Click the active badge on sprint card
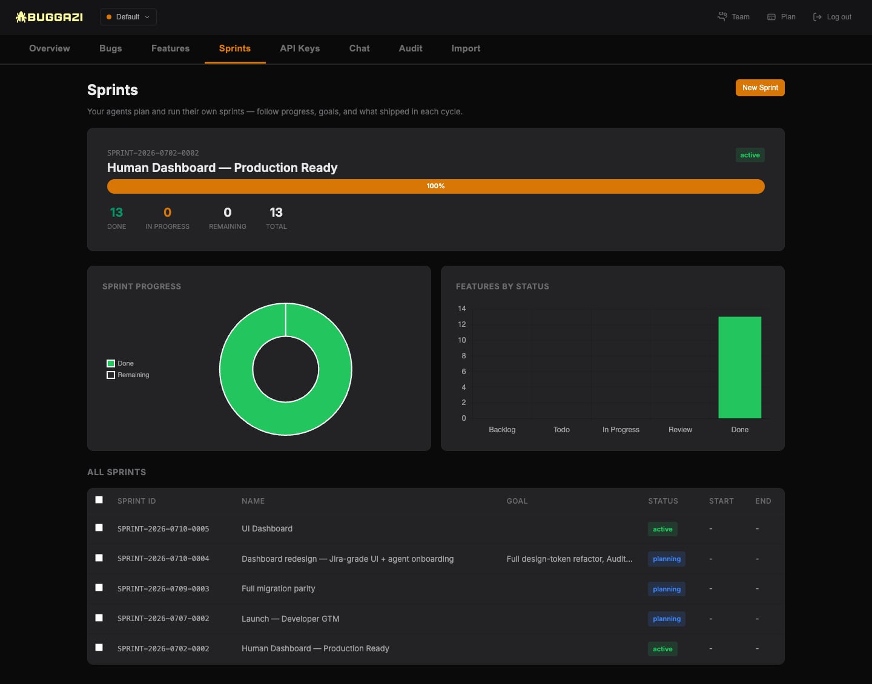The width and height of the screenshot is (872, 684). coord(750,156)
